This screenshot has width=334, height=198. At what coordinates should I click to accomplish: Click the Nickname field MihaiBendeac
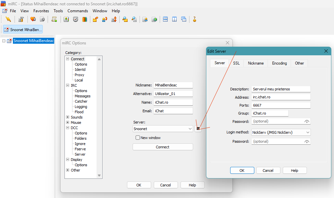[x=173, y=85]
